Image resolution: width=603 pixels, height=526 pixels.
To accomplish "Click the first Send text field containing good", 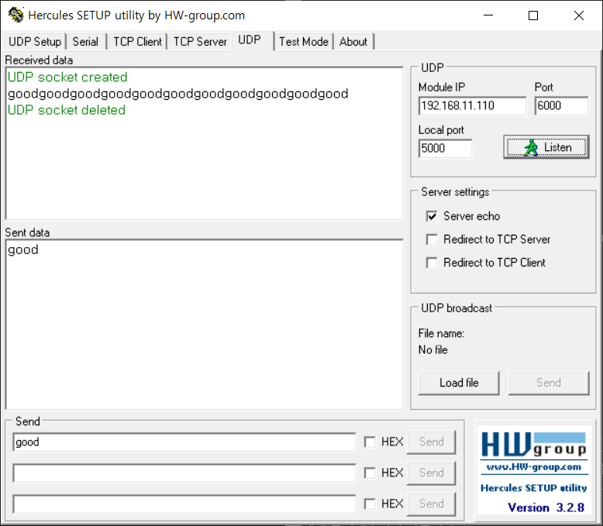I will click(184, 442).
